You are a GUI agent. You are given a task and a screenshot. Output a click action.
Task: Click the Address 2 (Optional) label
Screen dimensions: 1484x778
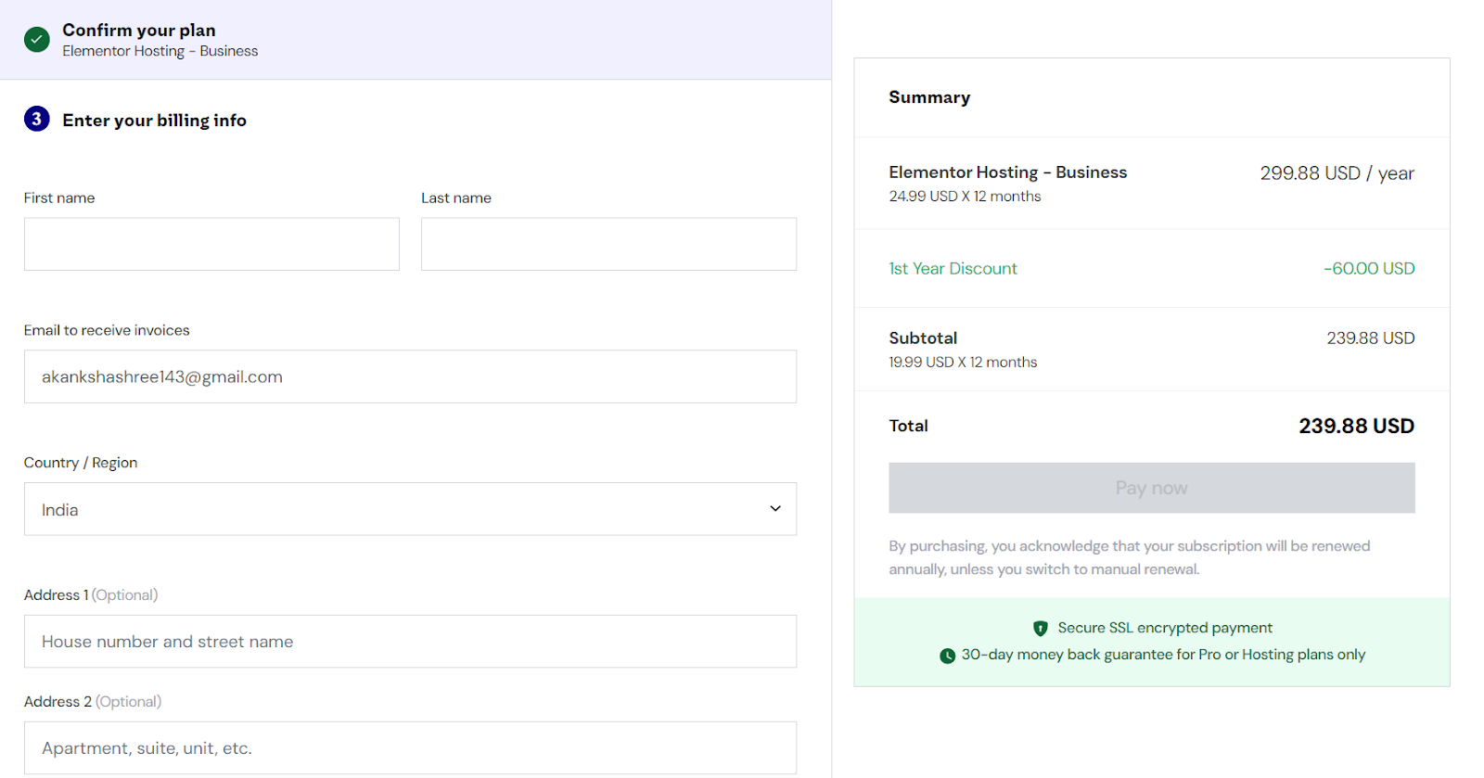93,702
